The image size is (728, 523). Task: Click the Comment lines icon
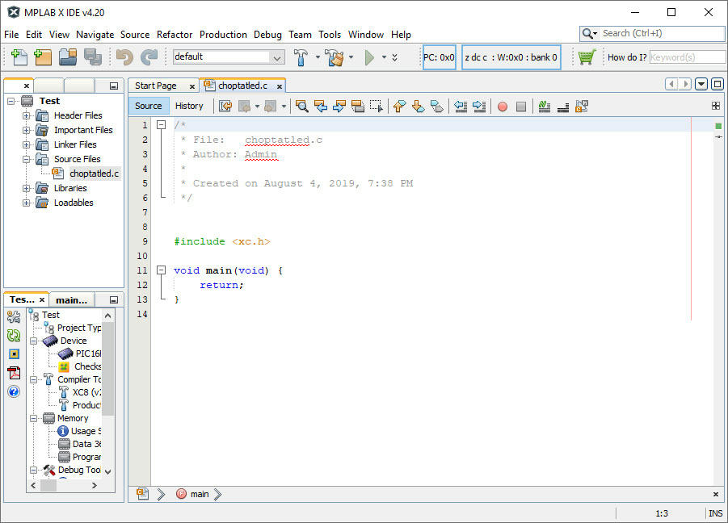pyautogui.click(x=544, y=107)
